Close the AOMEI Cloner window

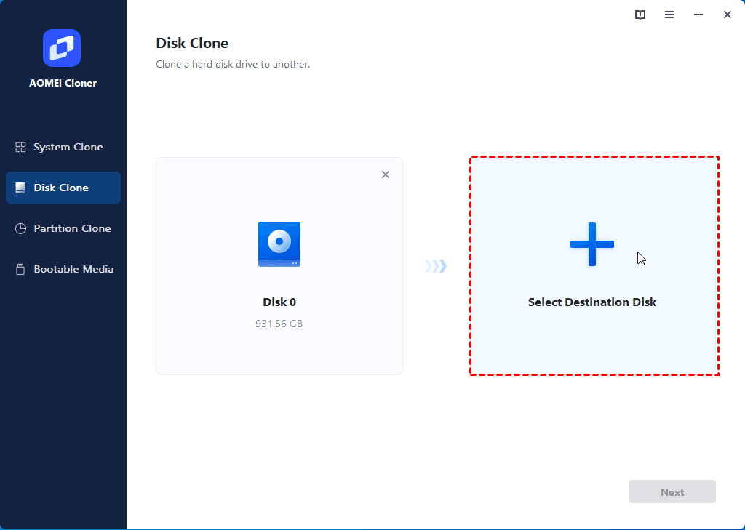coord(727,15)
